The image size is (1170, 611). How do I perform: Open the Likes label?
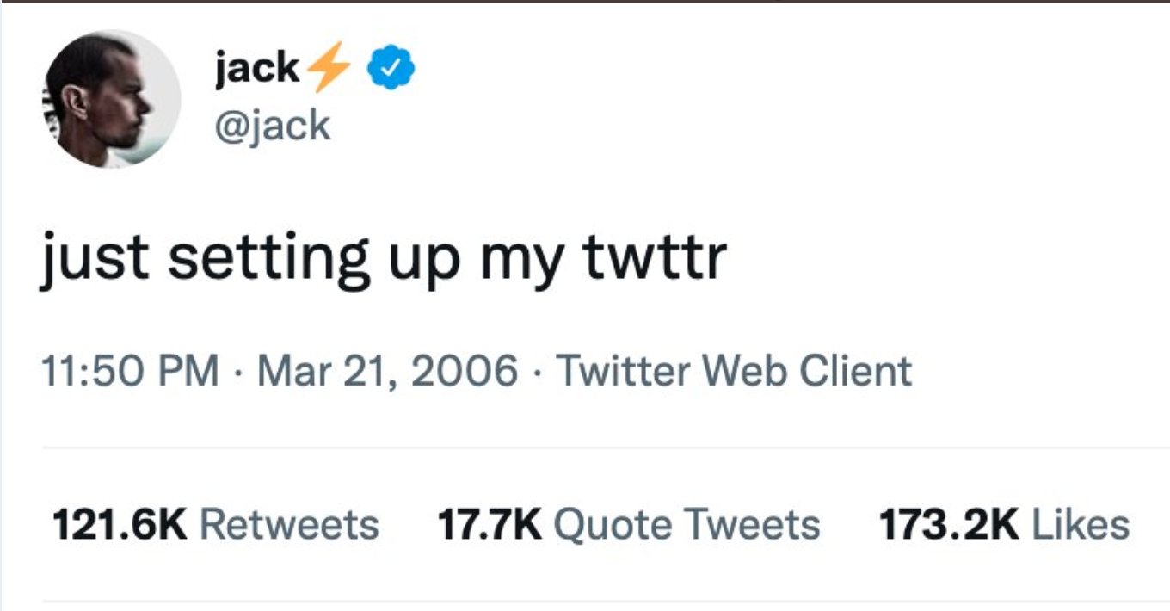1081,524
